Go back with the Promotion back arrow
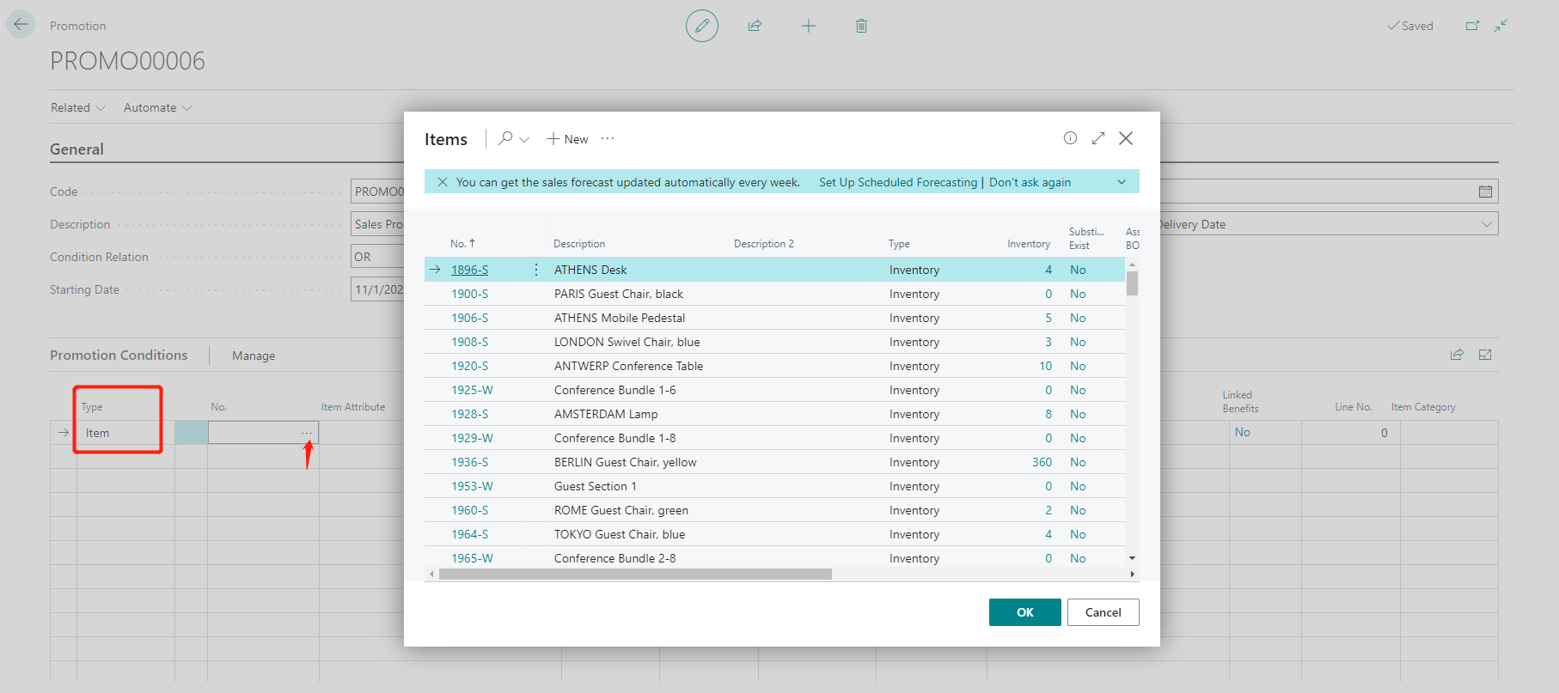The image size is (1559, 693). pyautogui.click(x=21, y=24)
